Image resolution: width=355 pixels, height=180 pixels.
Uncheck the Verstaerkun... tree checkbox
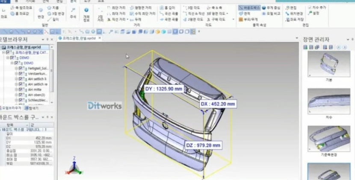click(21, 74)
